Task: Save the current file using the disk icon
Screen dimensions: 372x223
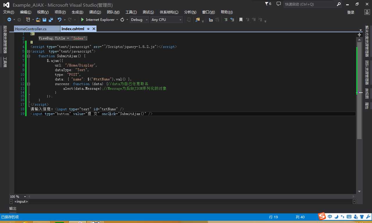Action: pyautogui.click(x=44, y=19)
